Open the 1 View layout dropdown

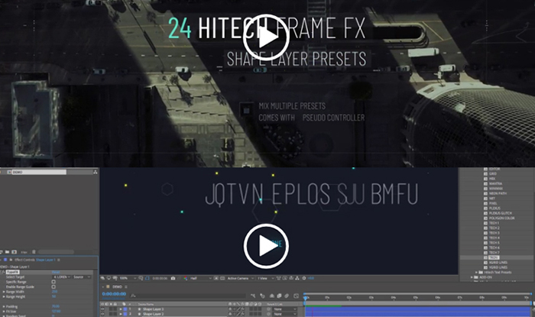(x=265, y=278)
